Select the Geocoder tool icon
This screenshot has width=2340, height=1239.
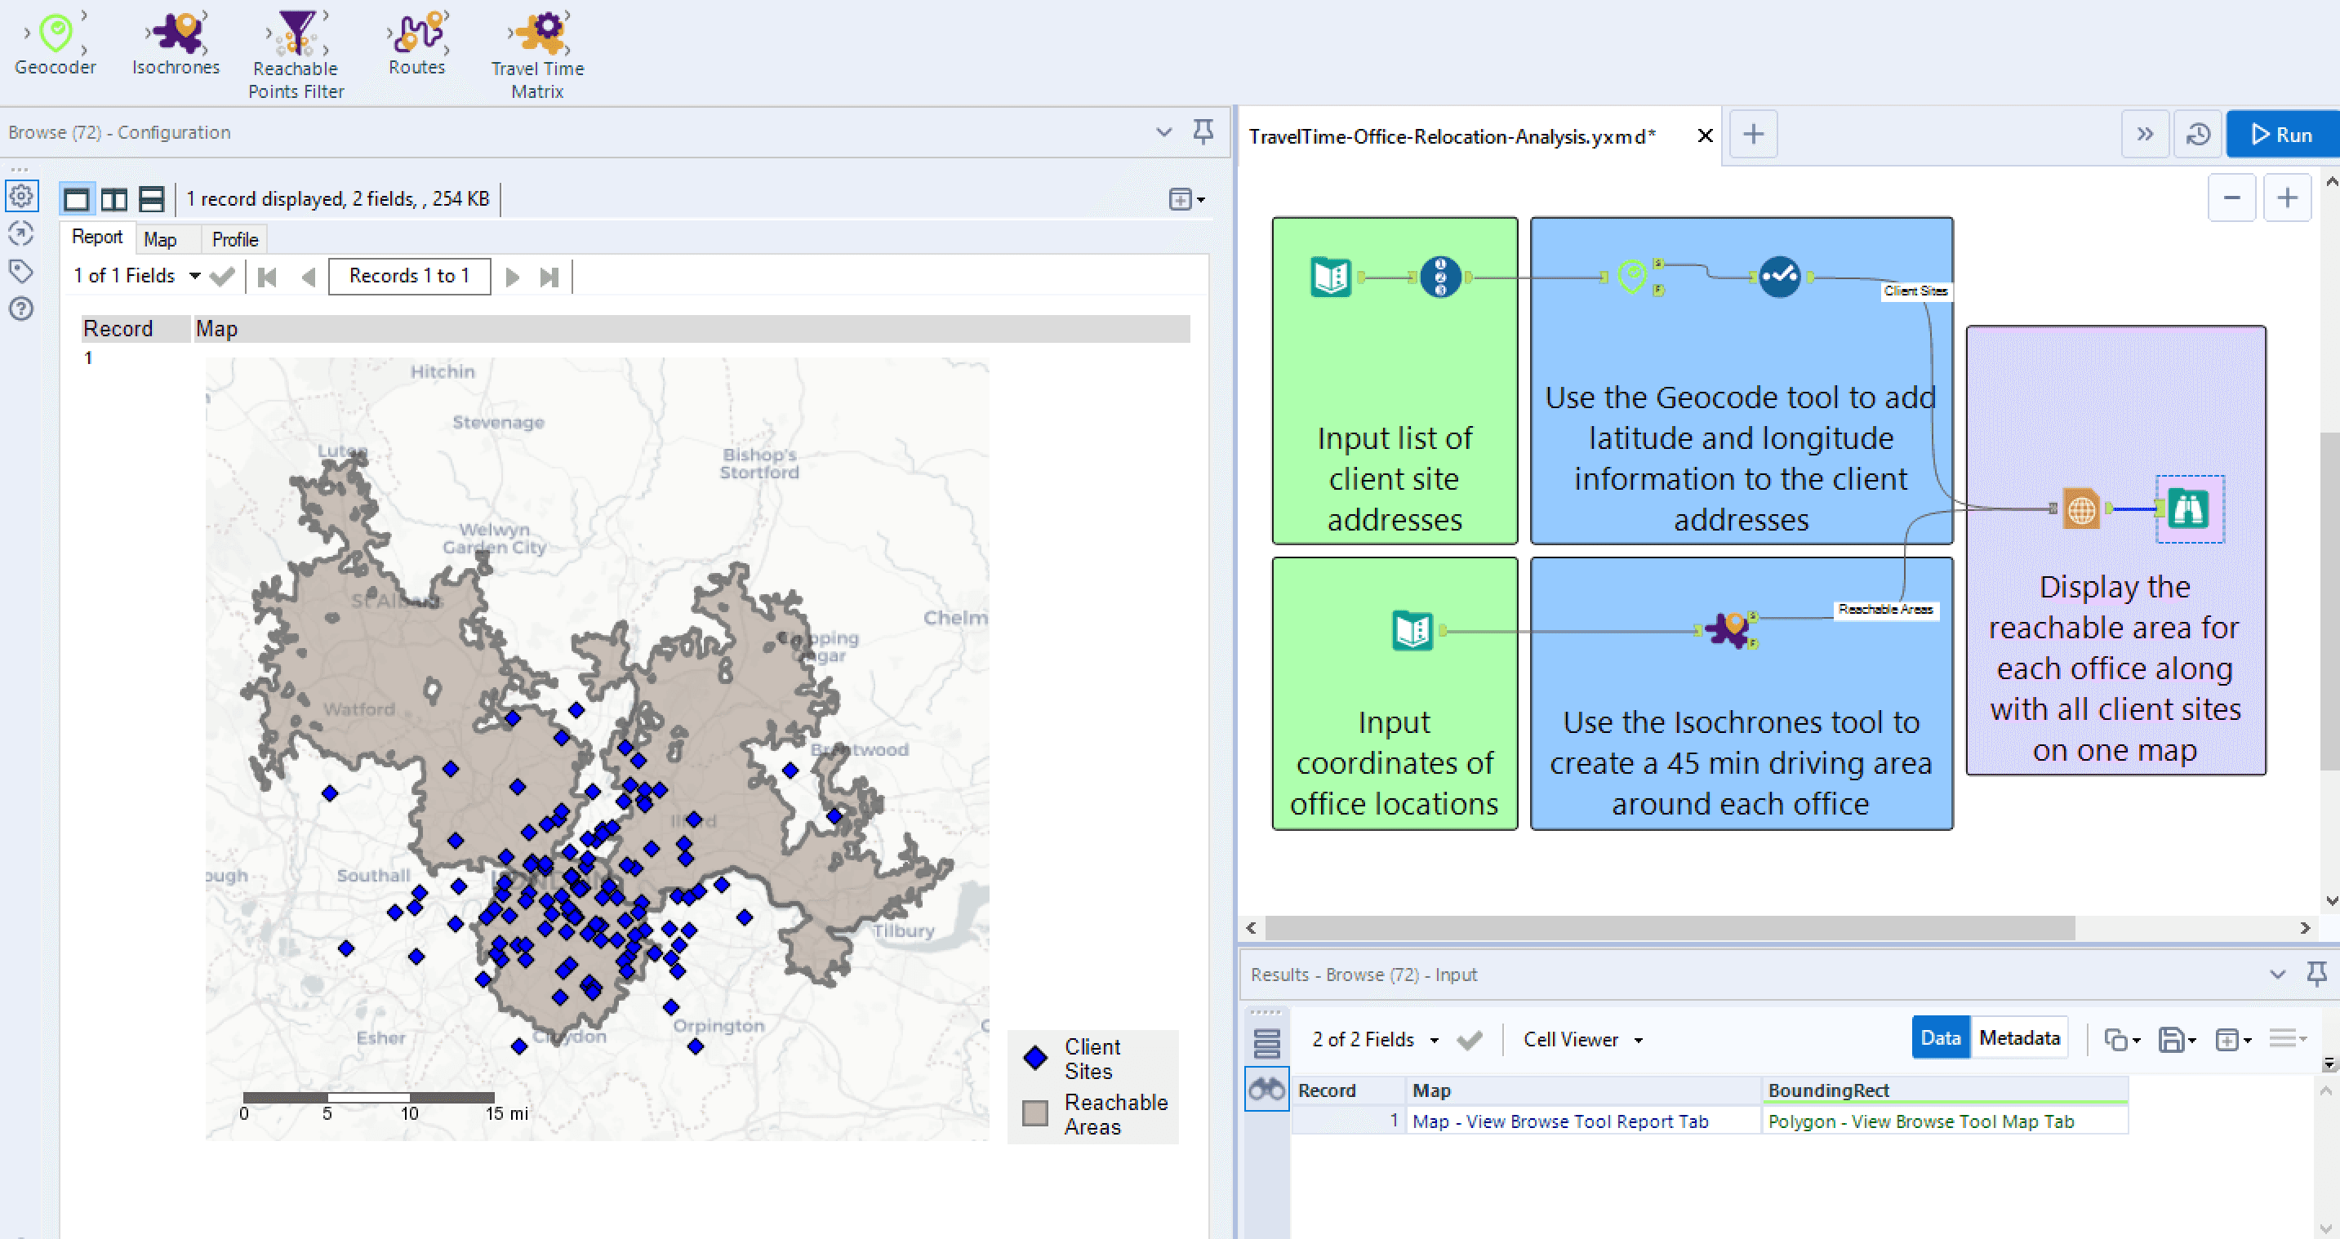56,34
